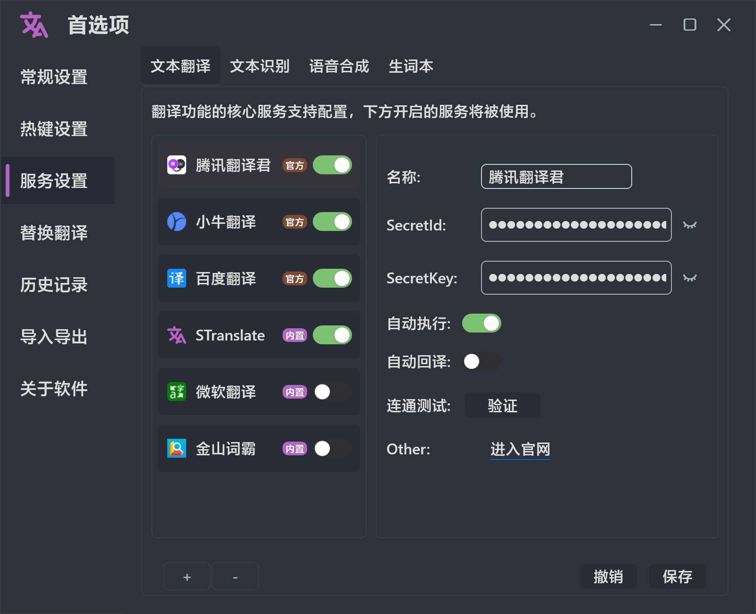Viewport: 756px width, 614px height.
Task: Open the 生词本 tab
Action: point(411,66)
